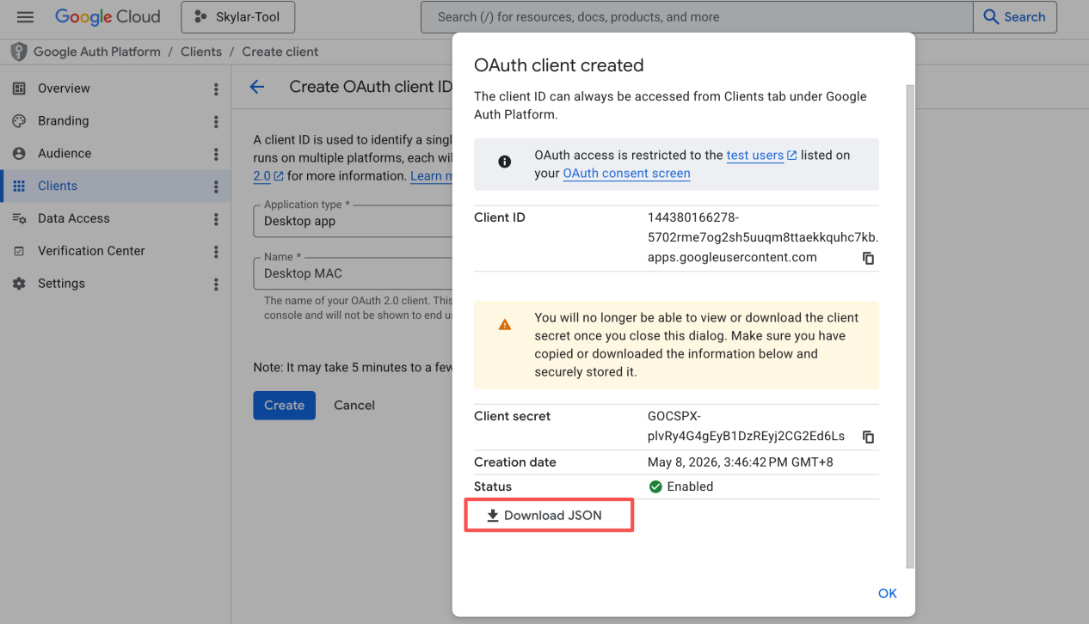Open more options for Data Access
Image resolution: width=1089 pixels, height=624 pixels.
216,219
